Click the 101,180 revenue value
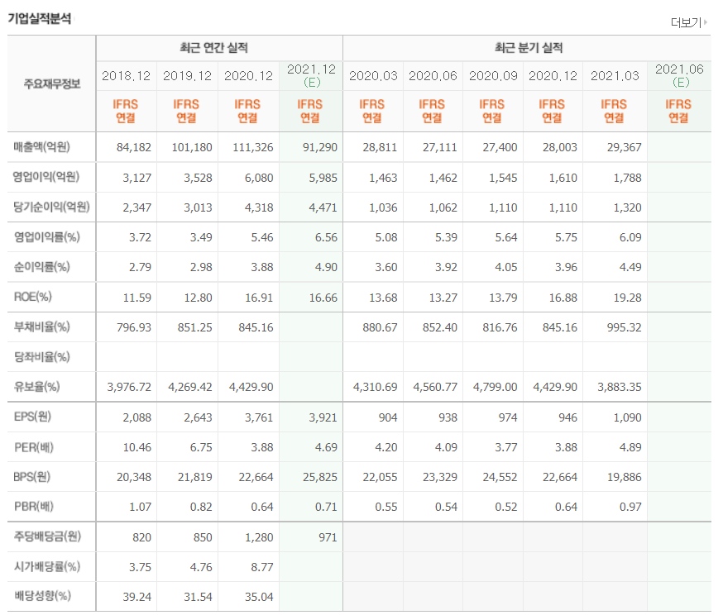 pos(192,147)
